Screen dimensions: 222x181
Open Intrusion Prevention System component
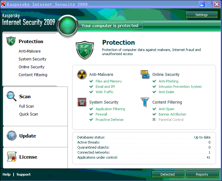click(180, 87)
